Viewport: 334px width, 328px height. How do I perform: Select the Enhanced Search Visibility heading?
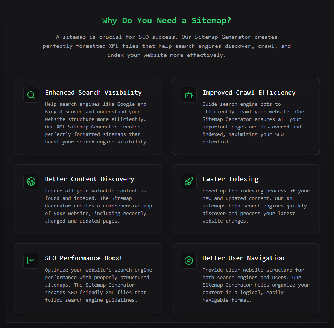pyautogui.click(x=93, y=92)
